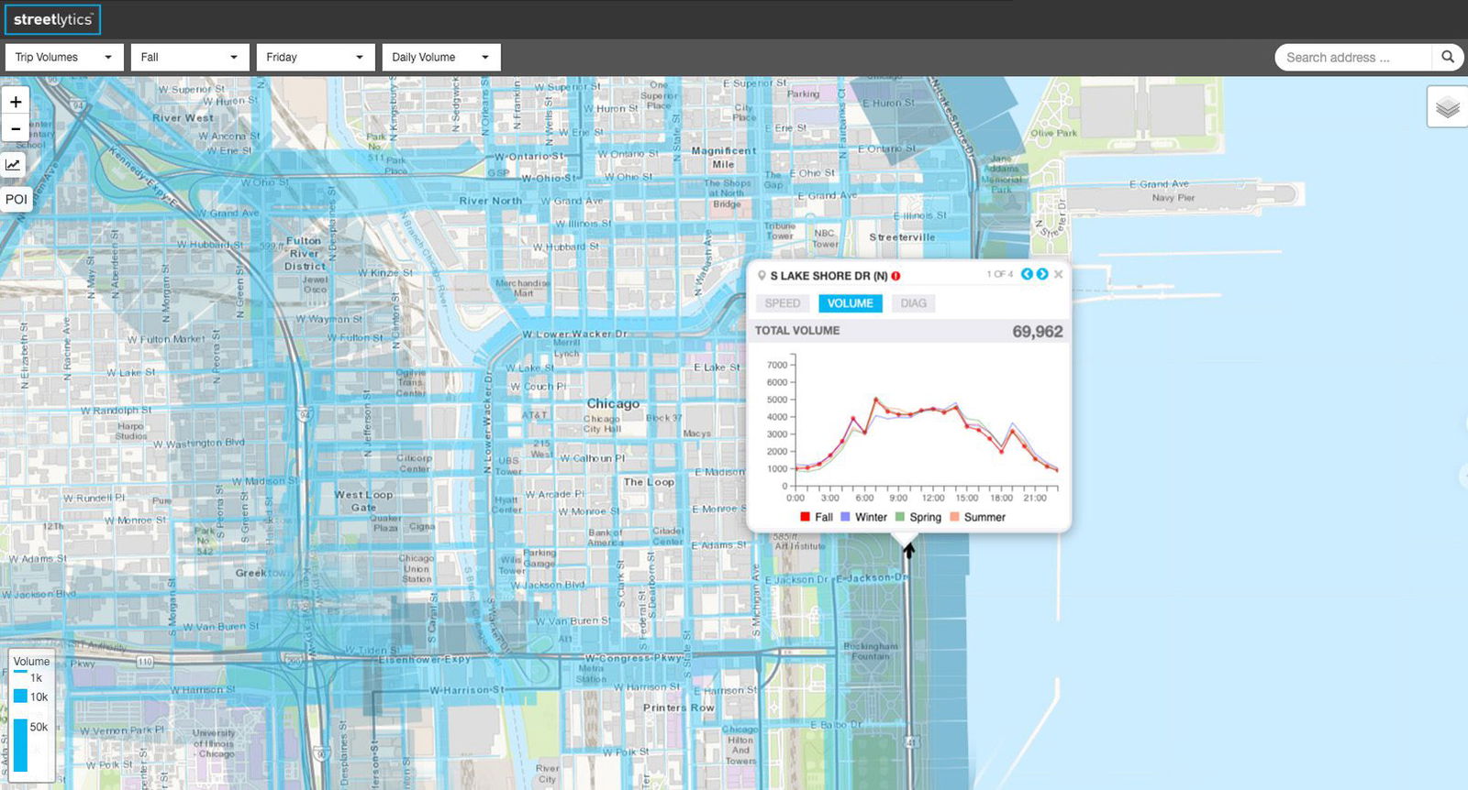Open the map layers panel

[1447, 107]
